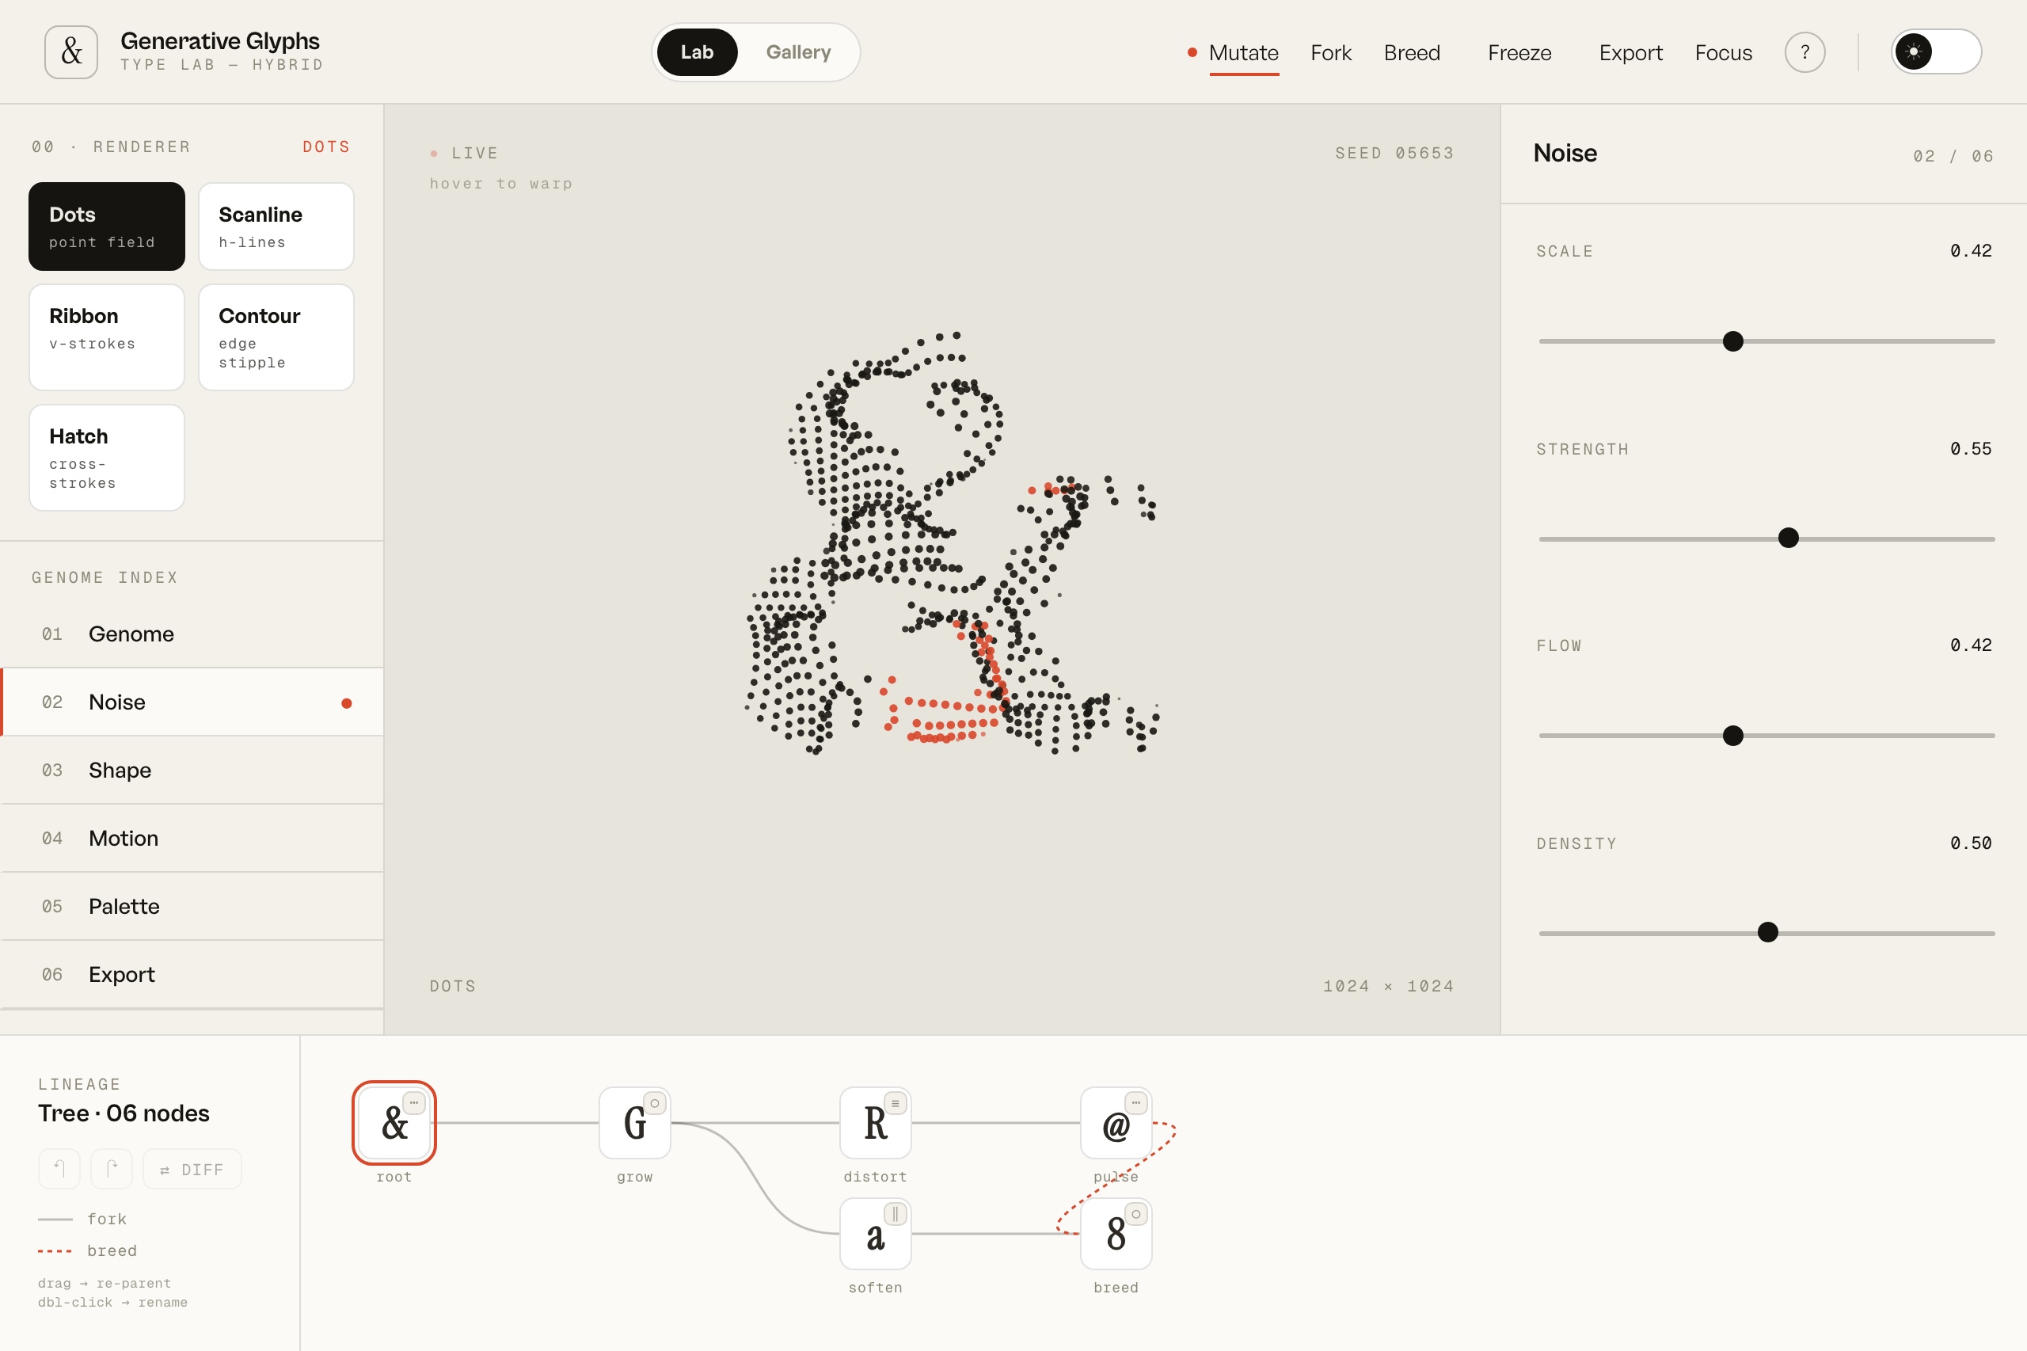Click the Strength value 0.55
This screenshot has width=2027, height=1351.
pyautogui.click(x=1971, y=449)
